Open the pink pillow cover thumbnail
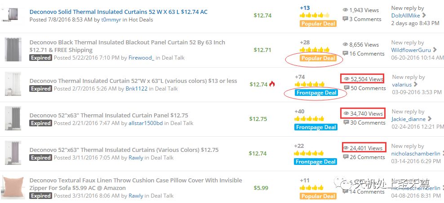444x203 pixels. (13, 187)
